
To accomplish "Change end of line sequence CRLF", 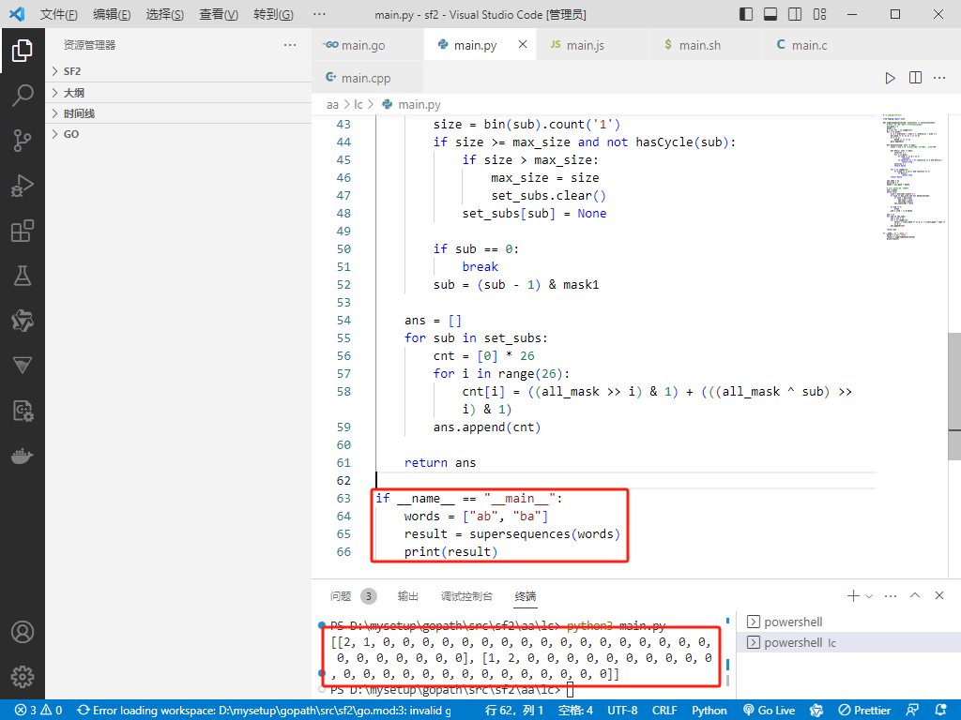I will click(x=664, y=711).
